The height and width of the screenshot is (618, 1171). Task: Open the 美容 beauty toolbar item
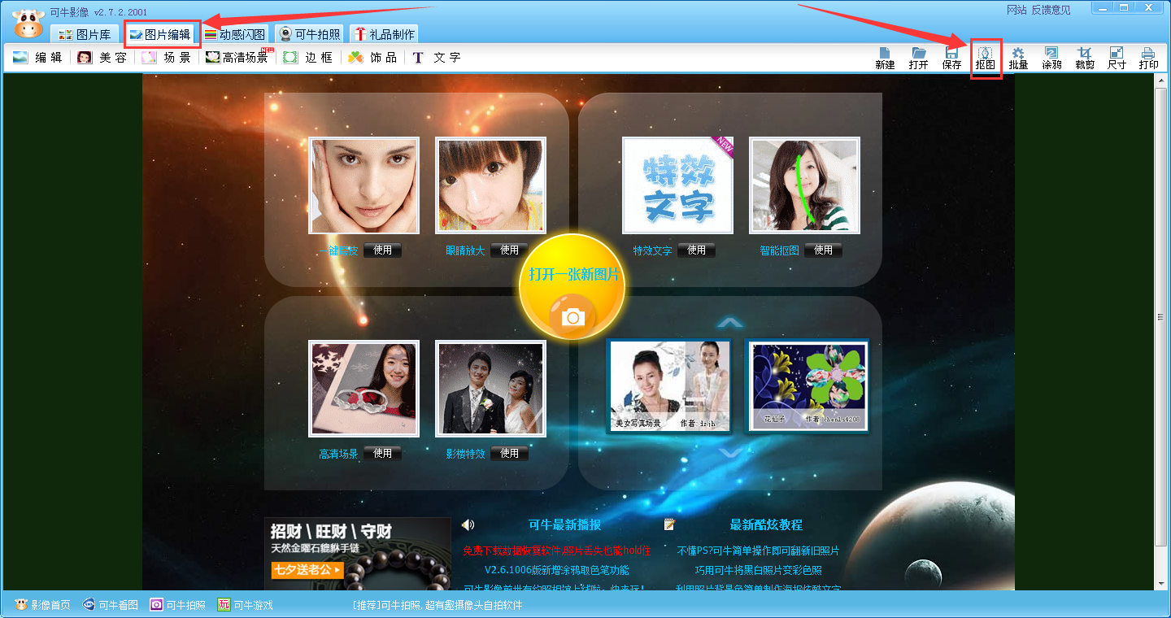click(102, 58)
